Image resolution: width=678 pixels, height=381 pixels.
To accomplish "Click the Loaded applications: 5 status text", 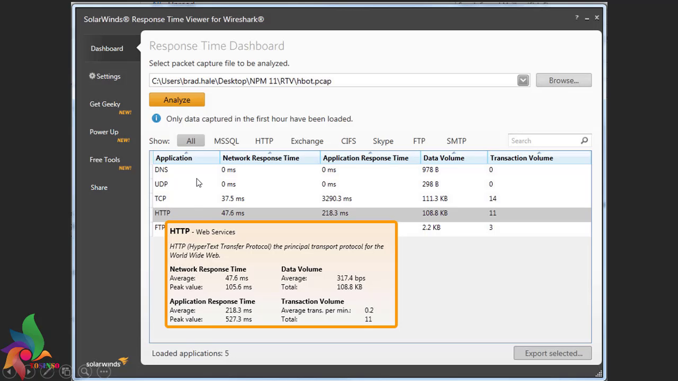I will (190, 353).
